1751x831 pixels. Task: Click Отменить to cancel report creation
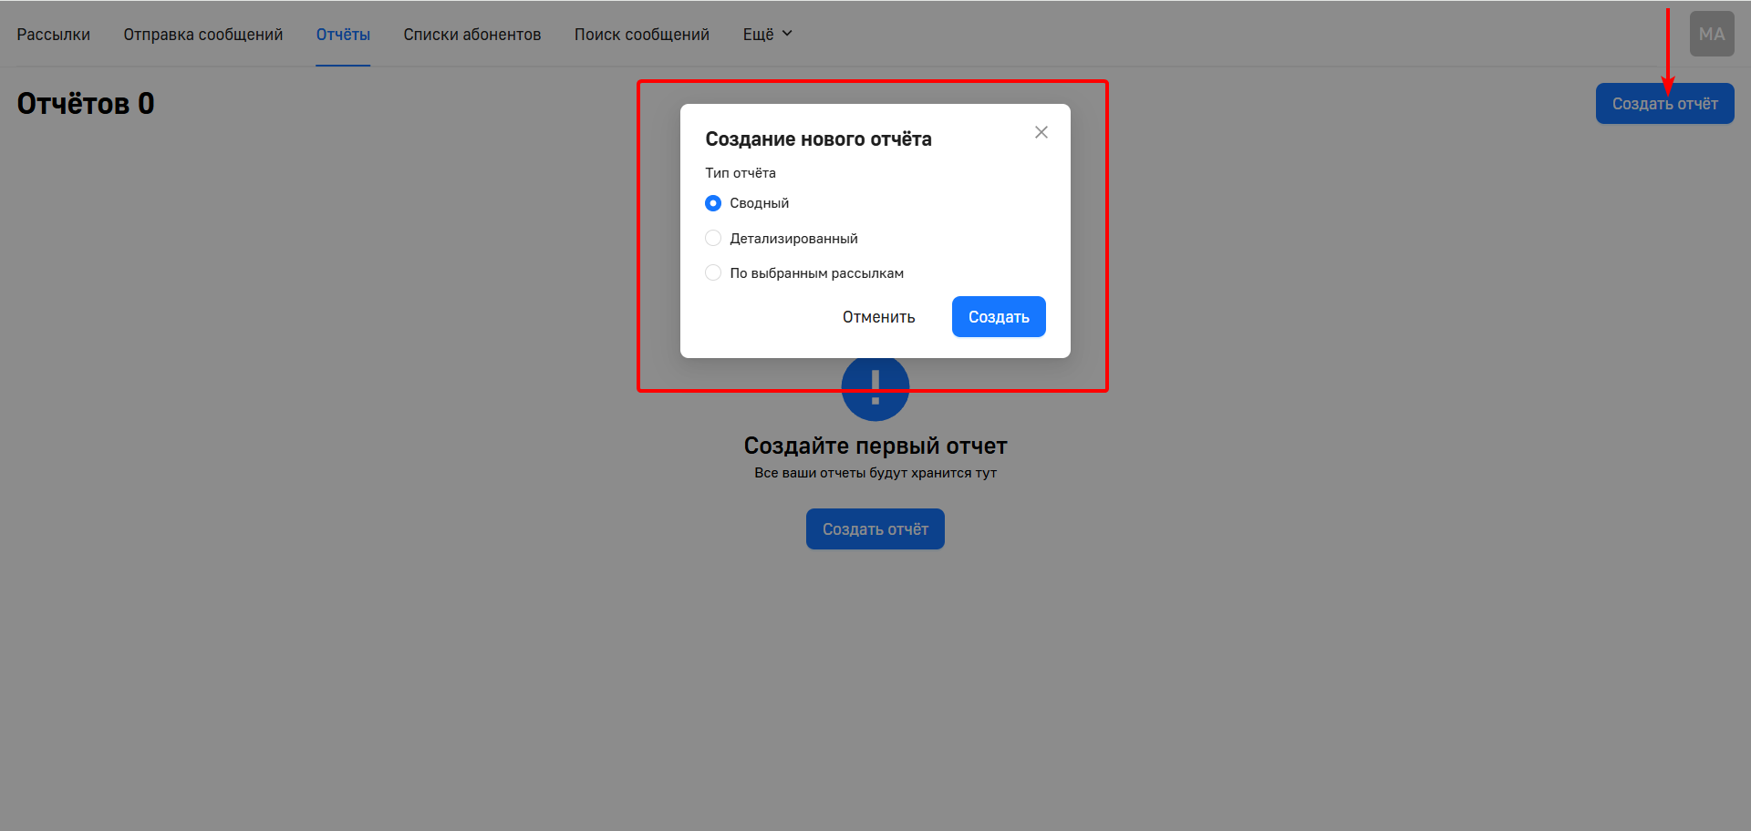[877, 316]
